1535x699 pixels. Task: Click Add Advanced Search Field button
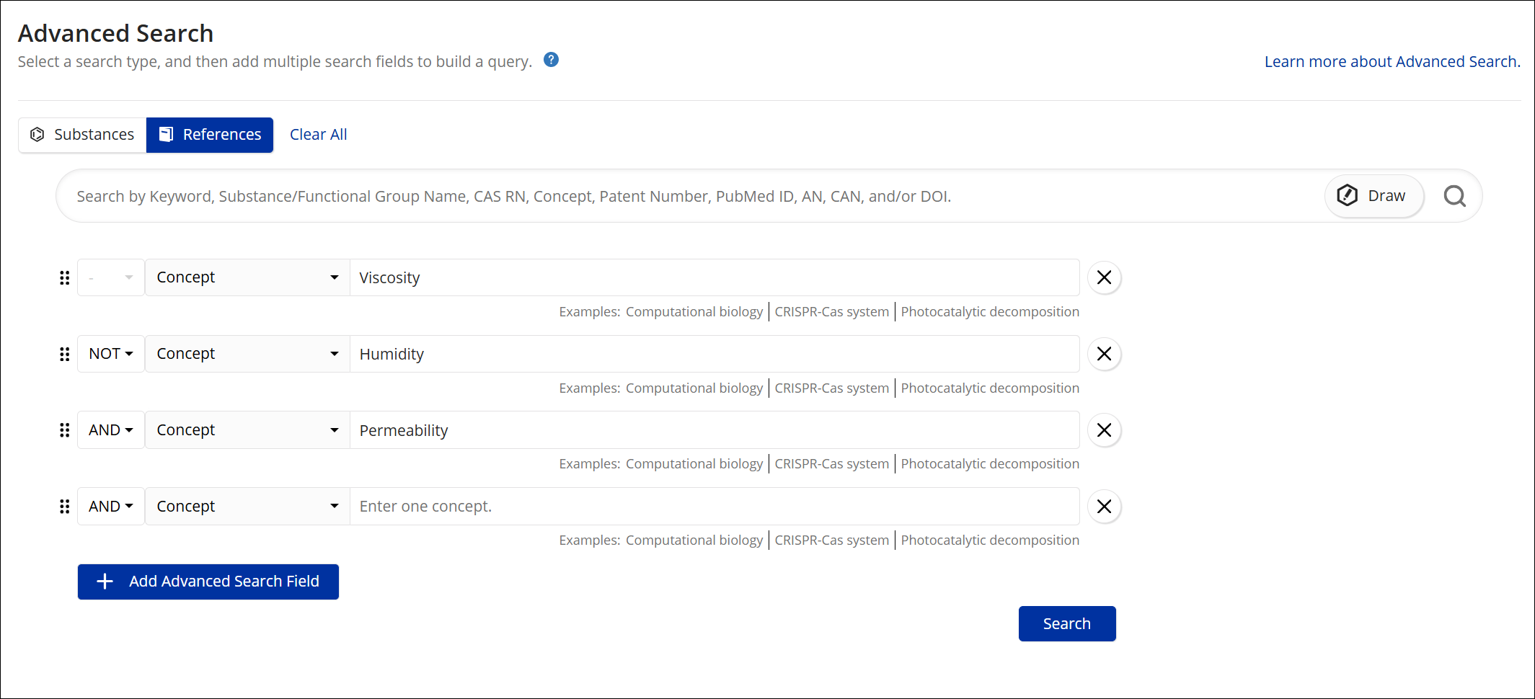point(208,582)
